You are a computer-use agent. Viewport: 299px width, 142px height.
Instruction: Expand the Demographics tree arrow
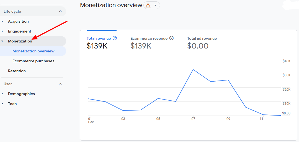tap(2, 94)
